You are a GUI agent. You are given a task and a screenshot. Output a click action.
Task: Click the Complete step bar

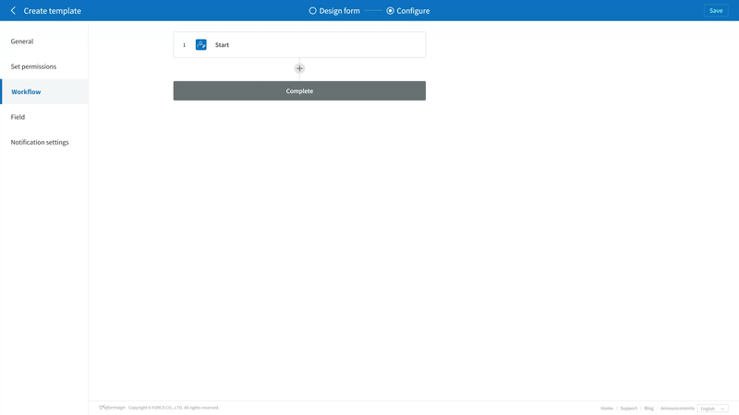click(x=299, y=90)
